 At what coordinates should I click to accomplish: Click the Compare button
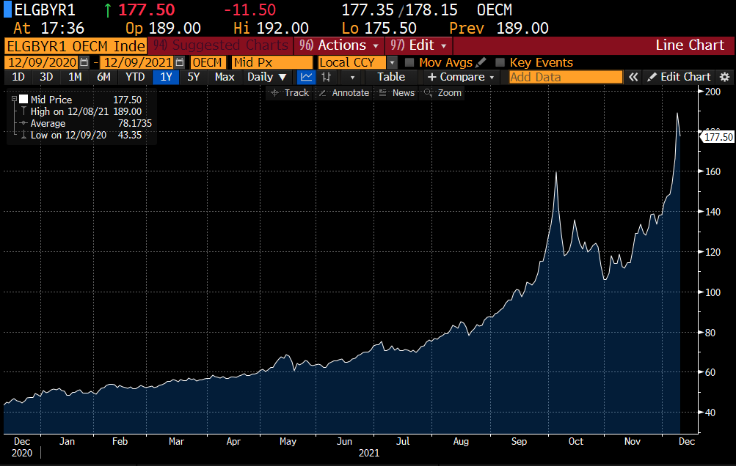(460, 77)
